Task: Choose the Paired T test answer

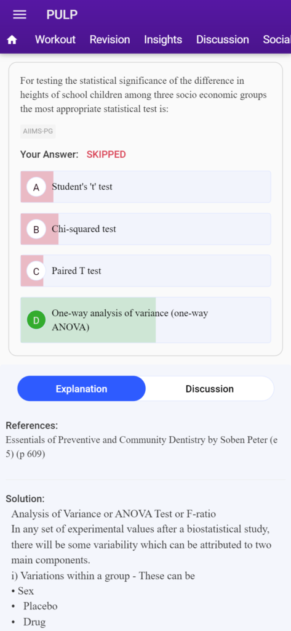Action: point(145,271)
